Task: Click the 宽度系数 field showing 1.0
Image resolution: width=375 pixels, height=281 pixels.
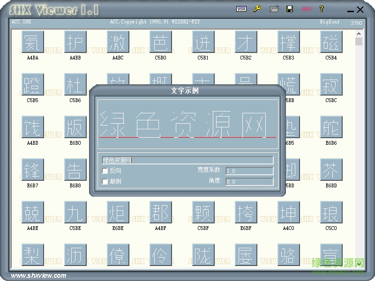Action: tap(249, 171)
